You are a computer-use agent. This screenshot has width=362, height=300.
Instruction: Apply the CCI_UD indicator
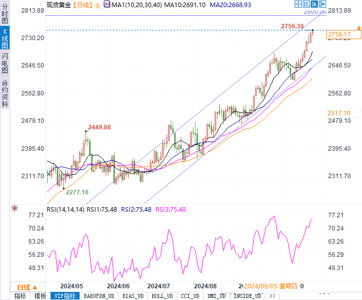point(189,296)
